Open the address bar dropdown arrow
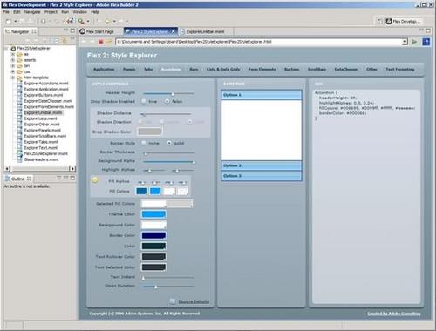The height and width of the screenshot is (331, 436). [405, 42]
